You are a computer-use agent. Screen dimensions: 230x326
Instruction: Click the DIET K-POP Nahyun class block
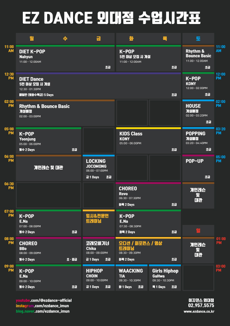tap(65, 58)
